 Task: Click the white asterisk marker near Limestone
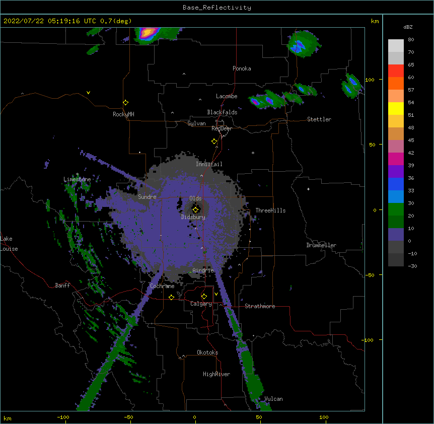pyautogui.click(x=77, y=174)
